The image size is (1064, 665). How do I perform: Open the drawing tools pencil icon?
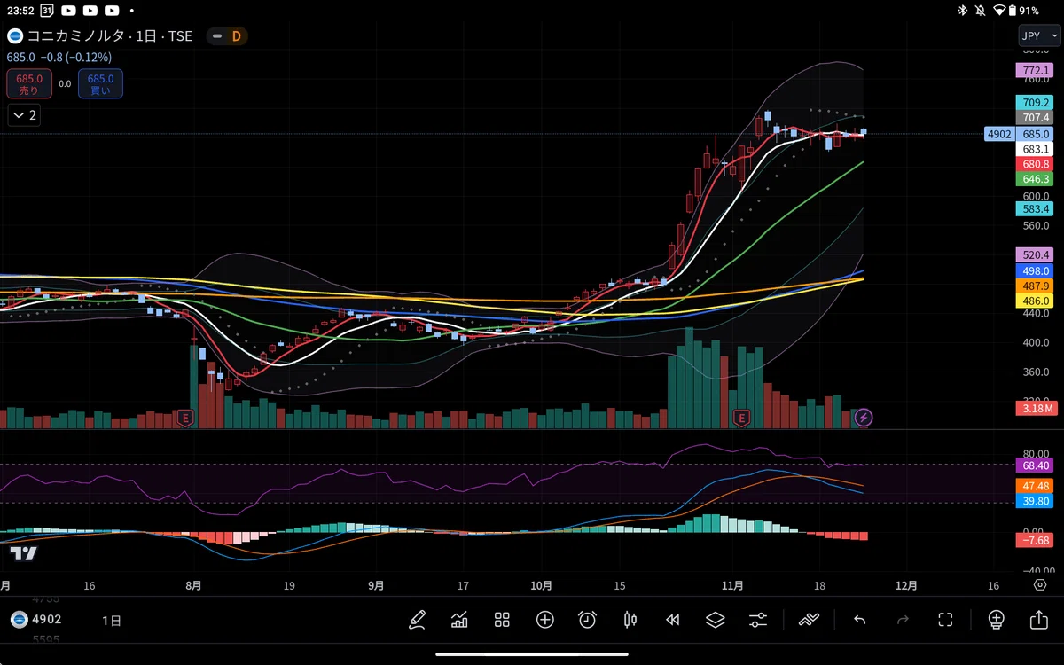pyautogui.click(x=418, y=620)
